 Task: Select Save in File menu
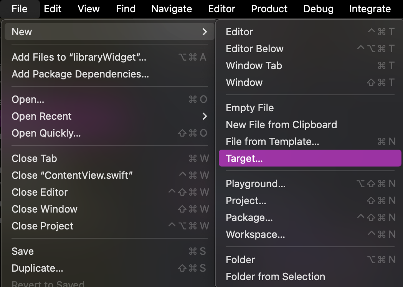(109, 251)
